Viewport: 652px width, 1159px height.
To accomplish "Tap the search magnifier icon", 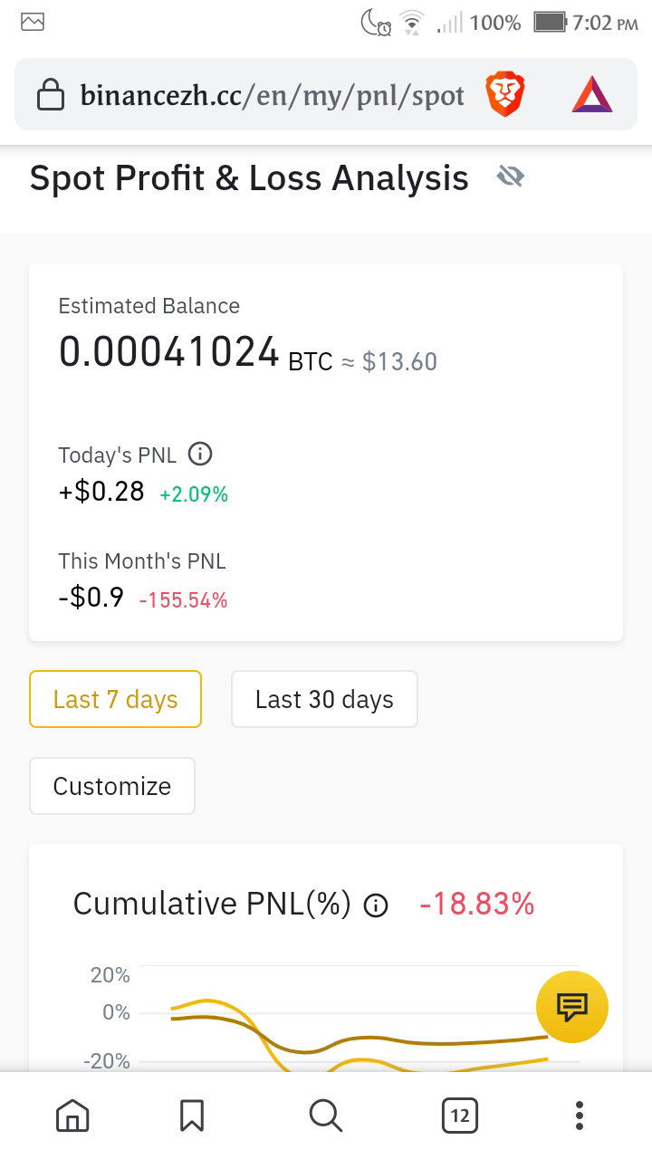I will [x=325, y=1116].
